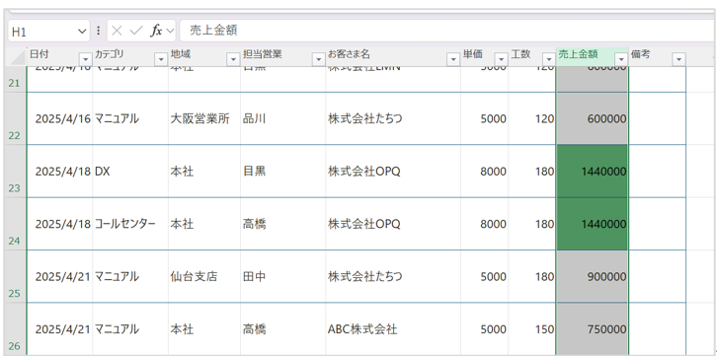717x356 pixels.
Task: Click cell 品川 in row 22
Action: point(283,118)
